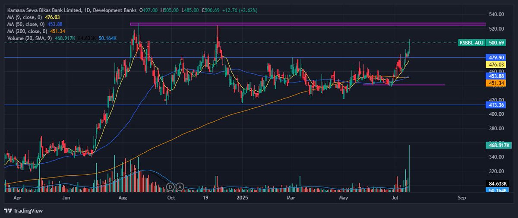
Task: Click the 2025 label on time axis
Action: pos(243,198)
